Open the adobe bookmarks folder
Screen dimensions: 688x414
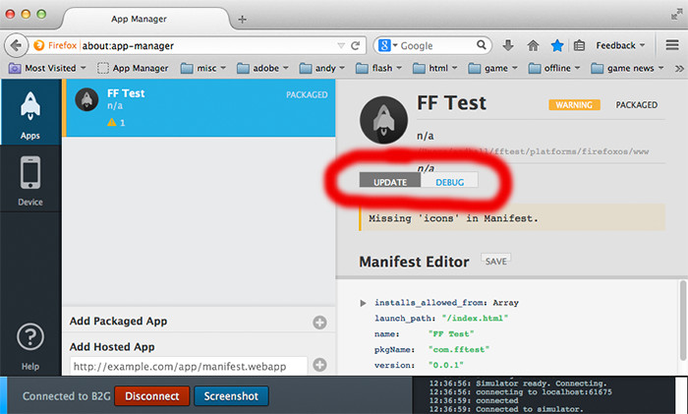click(x=262, y=68)
